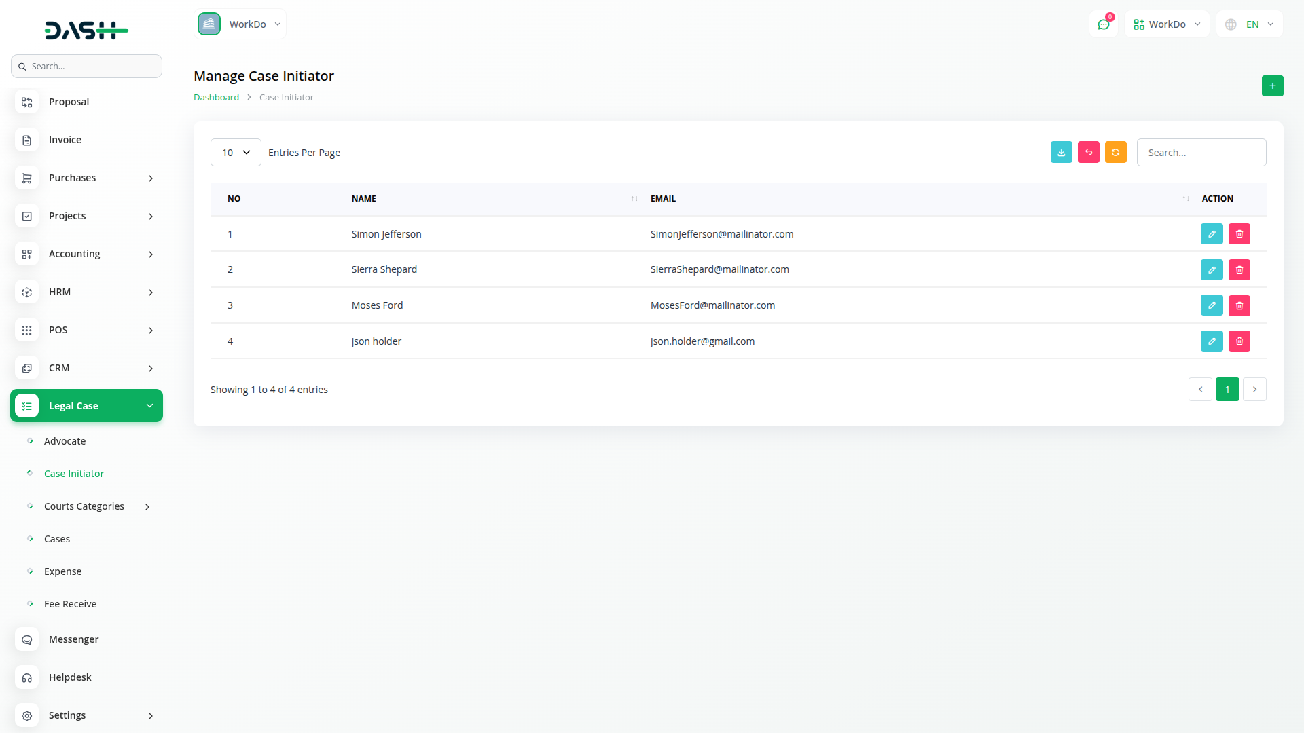Image resolution: width=1304 pixels, height=733 pixels.
Task: Click json.holder@gmail.com email cell
Action: [x=702, y=341]
